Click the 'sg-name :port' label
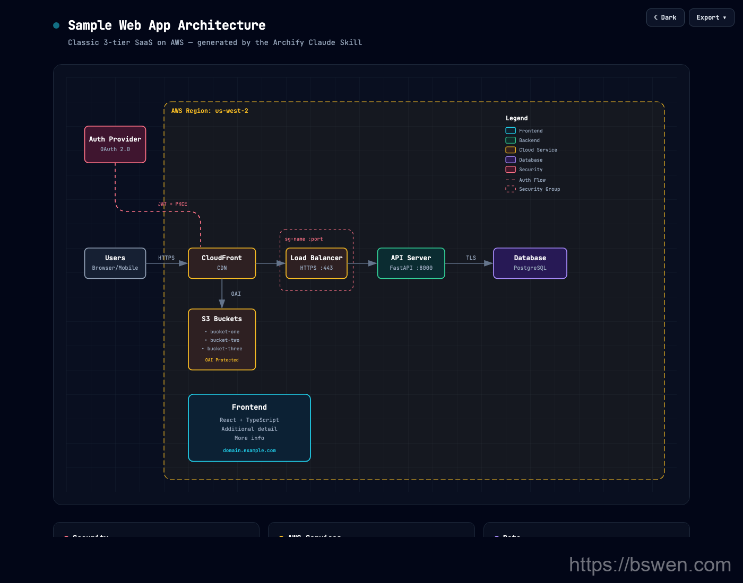Image resolution: width=743 pixels, height=583 pixels. [x=304, y=239]
